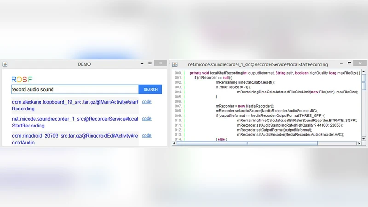This screenshot has height=207, width=368.
Task: Close the DEMO window
Action: [160, 63]
